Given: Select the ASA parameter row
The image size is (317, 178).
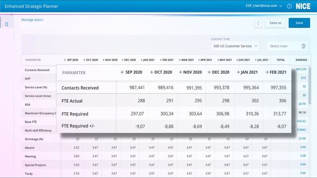Looking at the screenshot, I should point(28,104).
